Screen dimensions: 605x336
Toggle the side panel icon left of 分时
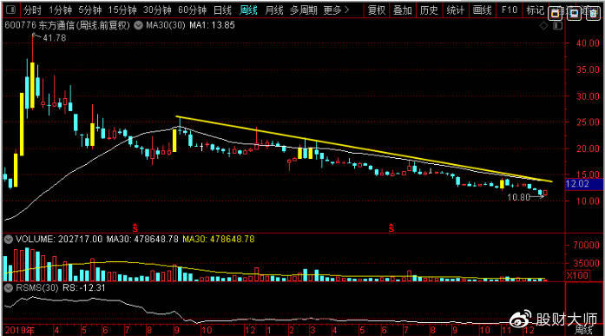[10, 10]
